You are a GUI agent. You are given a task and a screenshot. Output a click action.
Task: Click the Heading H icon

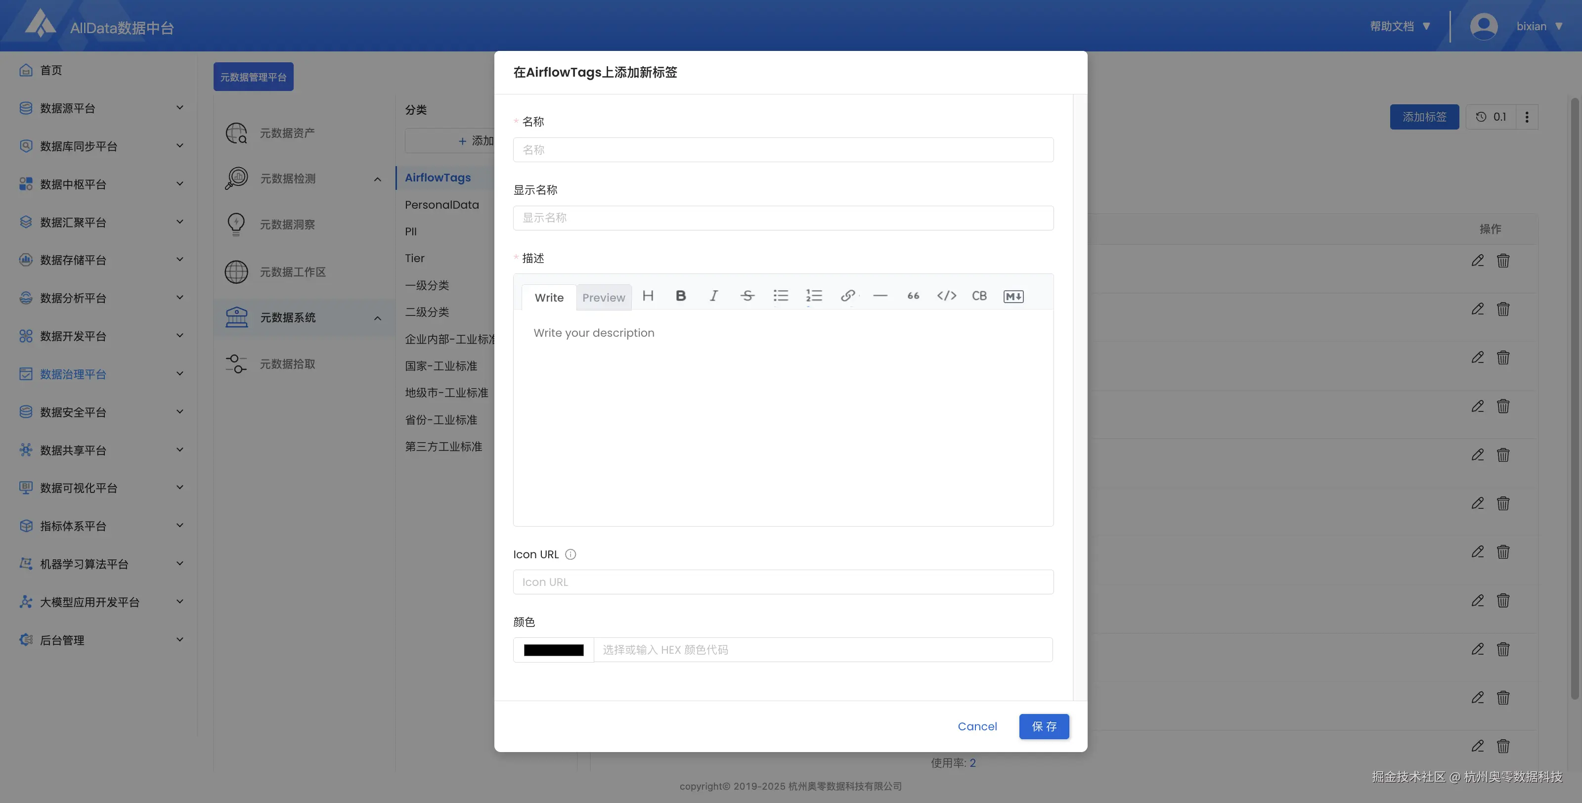point(648,296)
